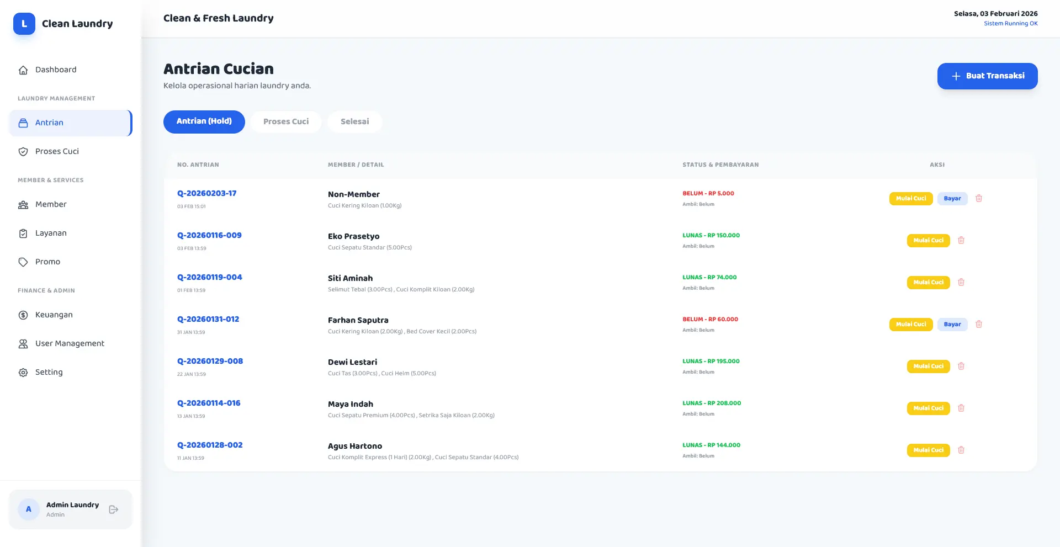Select the Antrian (Hold) tab
The width and height of the screenshot is (1060, 547).
pos(204,121)
